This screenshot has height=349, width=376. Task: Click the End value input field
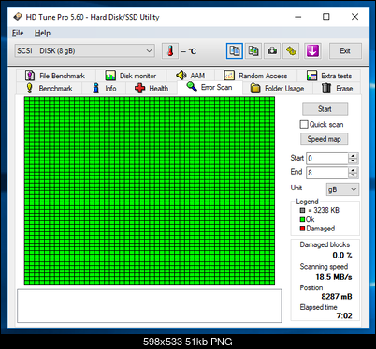pos(327,173)
